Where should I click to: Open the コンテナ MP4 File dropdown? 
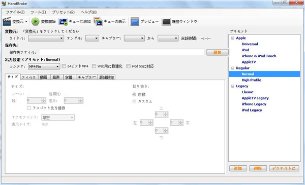tap(44, 66)
